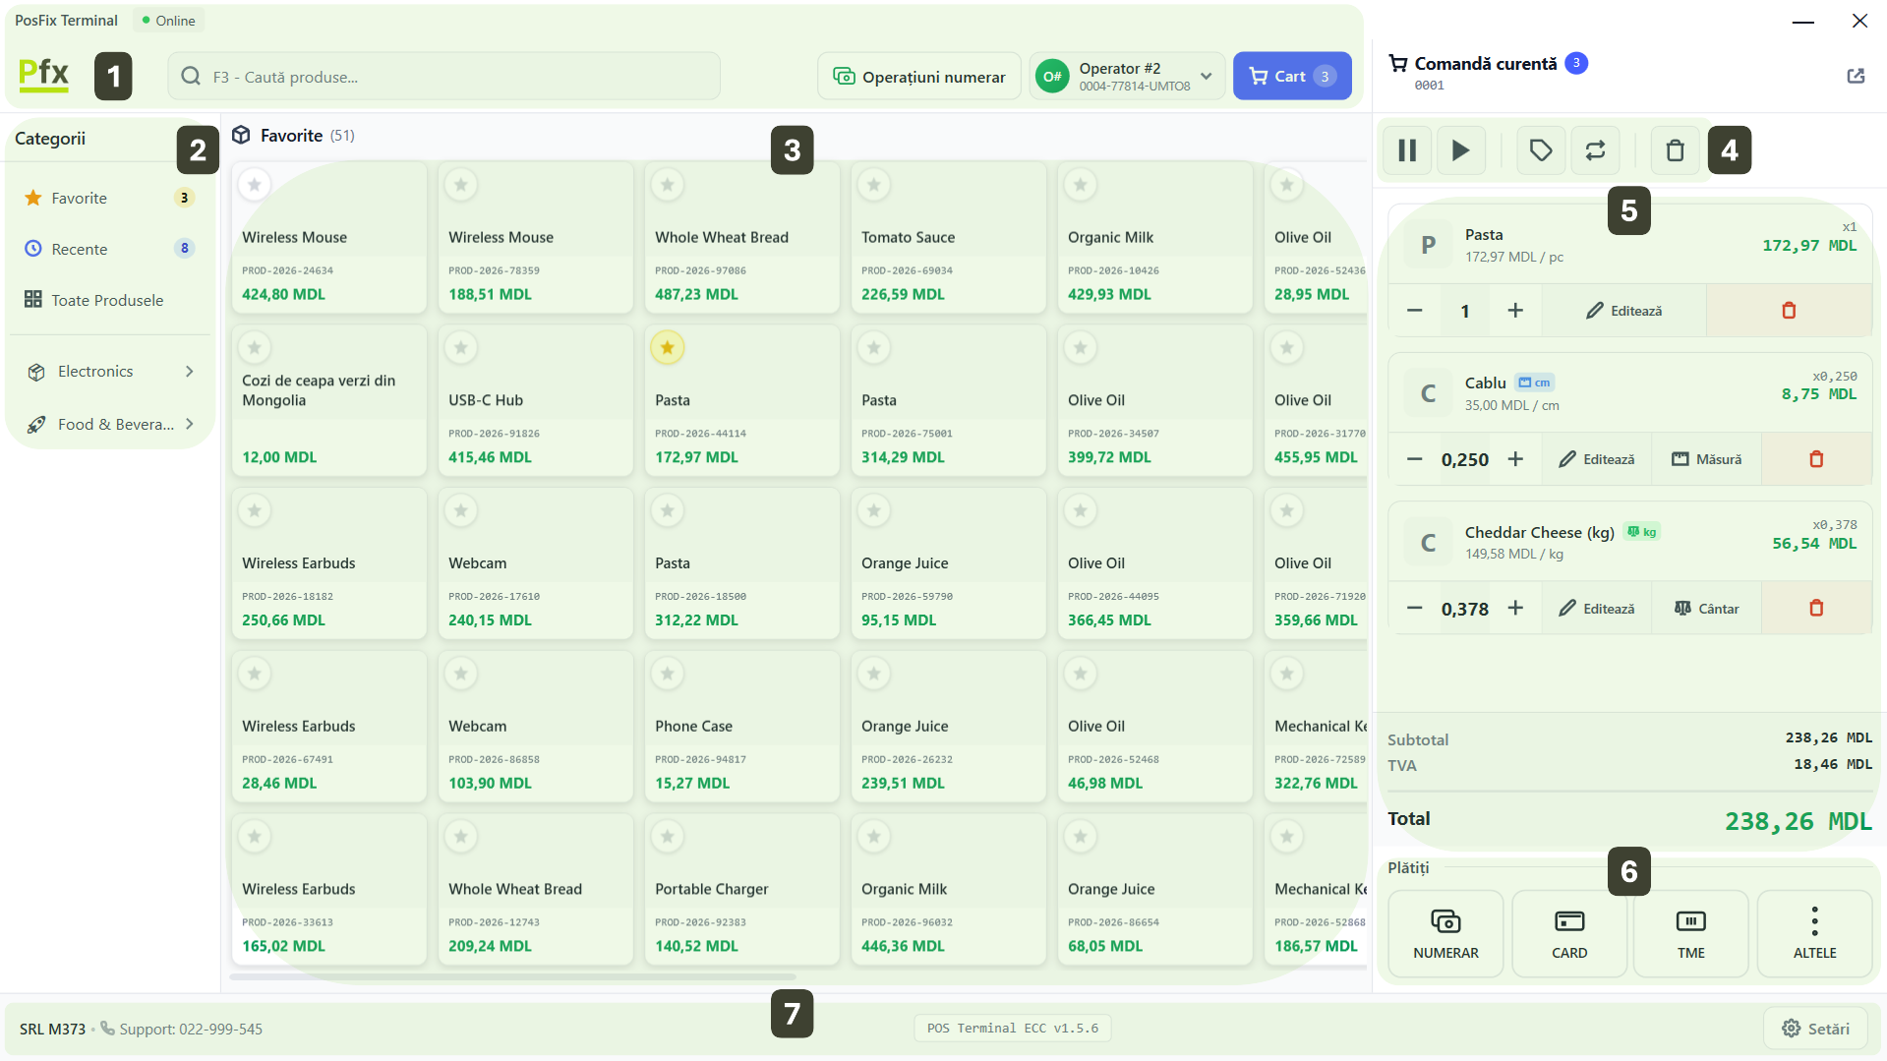Screen dimensions: 1887x1061
Task: Clear order with toolbar trash icon
Action: (x=1675, y=150)
